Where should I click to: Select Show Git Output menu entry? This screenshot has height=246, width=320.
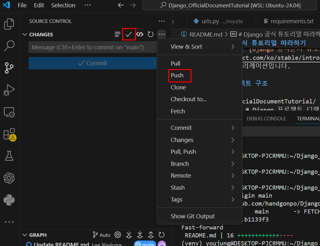coord(199,216)
